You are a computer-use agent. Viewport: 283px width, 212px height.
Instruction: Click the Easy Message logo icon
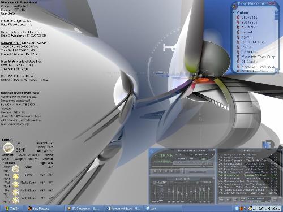pyautogui.click(x=234, y=6)
